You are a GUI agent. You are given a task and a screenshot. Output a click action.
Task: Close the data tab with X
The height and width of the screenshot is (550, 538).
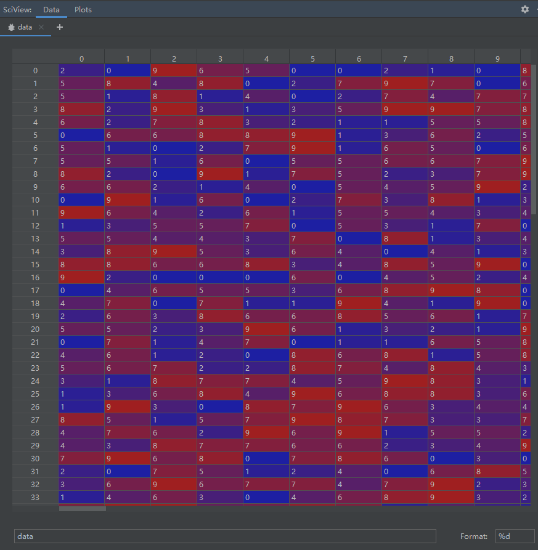(41, 27)
